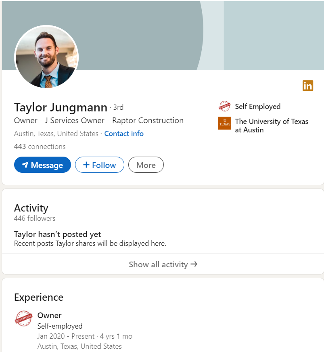Click the Activity section heading
This screenshot has height=352, width=324.
pyautogui.click(x=31, y=208)
